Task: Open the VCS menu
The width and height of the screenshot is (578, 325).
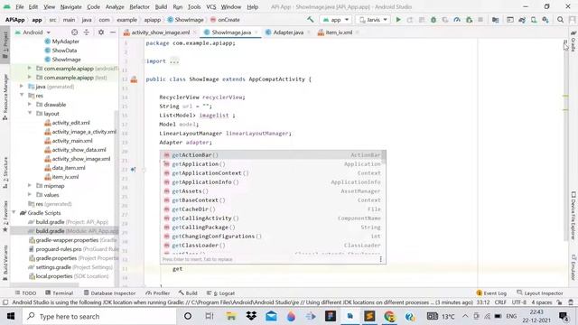Action: 210,6
